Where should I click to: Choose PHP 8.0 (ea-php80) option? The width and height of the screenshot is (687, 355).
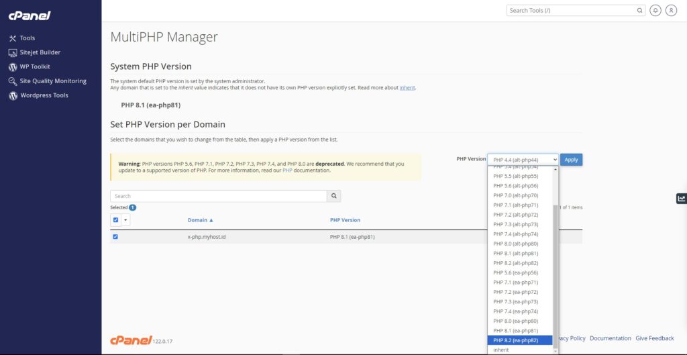[520, 321]
